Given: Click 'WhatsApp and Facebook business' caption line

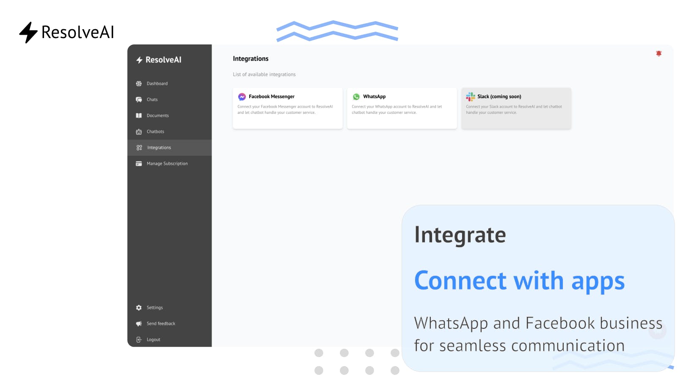Looking at the screenshot, I should (x=538, y=324).
